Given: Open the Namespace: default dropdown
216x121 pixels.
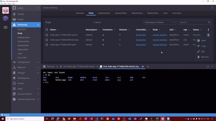Looking at the screenshot, I should click(160, 23).
